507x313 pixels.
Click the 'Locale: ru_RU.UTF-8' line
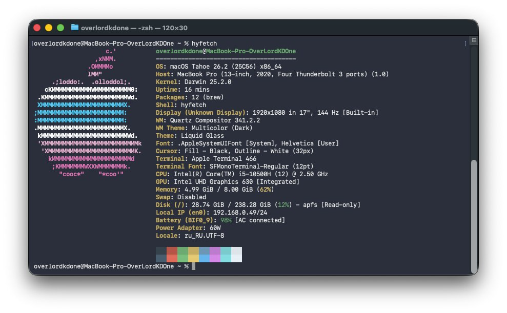point(190,236)
